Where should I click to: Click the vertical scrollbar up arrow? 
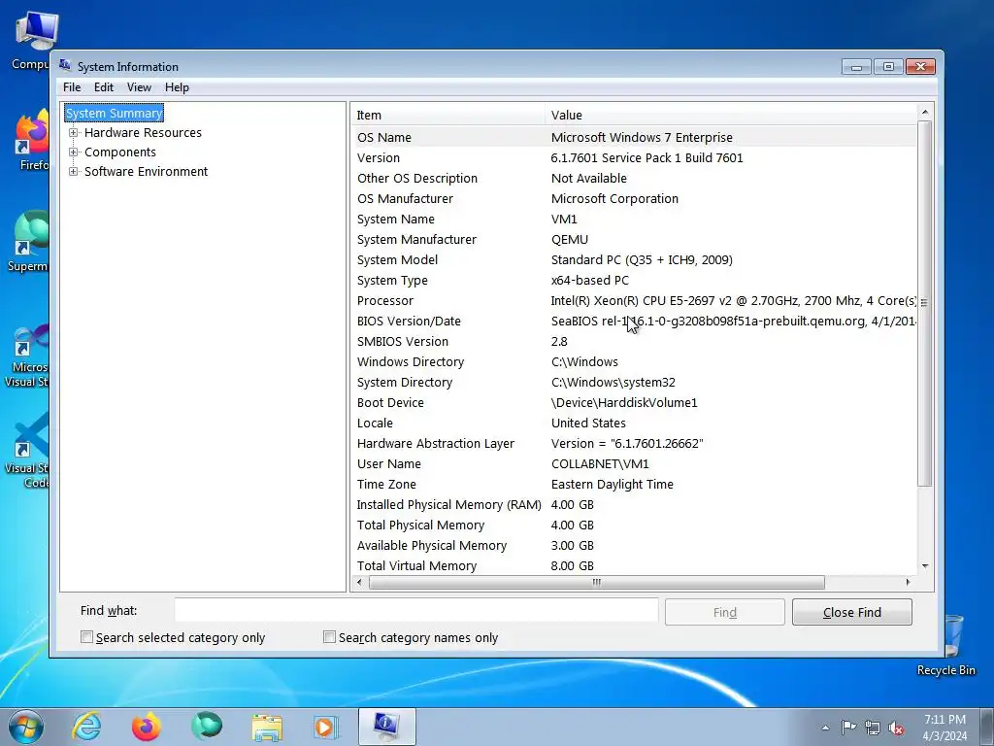925,112
